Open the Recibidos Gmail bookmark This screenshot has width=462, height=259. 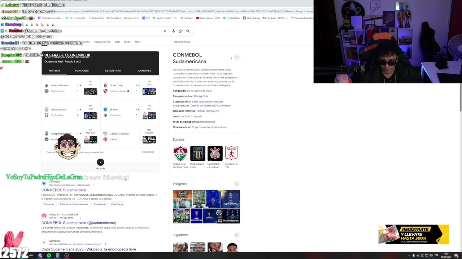pyautogui.click(x=276, y=18)
